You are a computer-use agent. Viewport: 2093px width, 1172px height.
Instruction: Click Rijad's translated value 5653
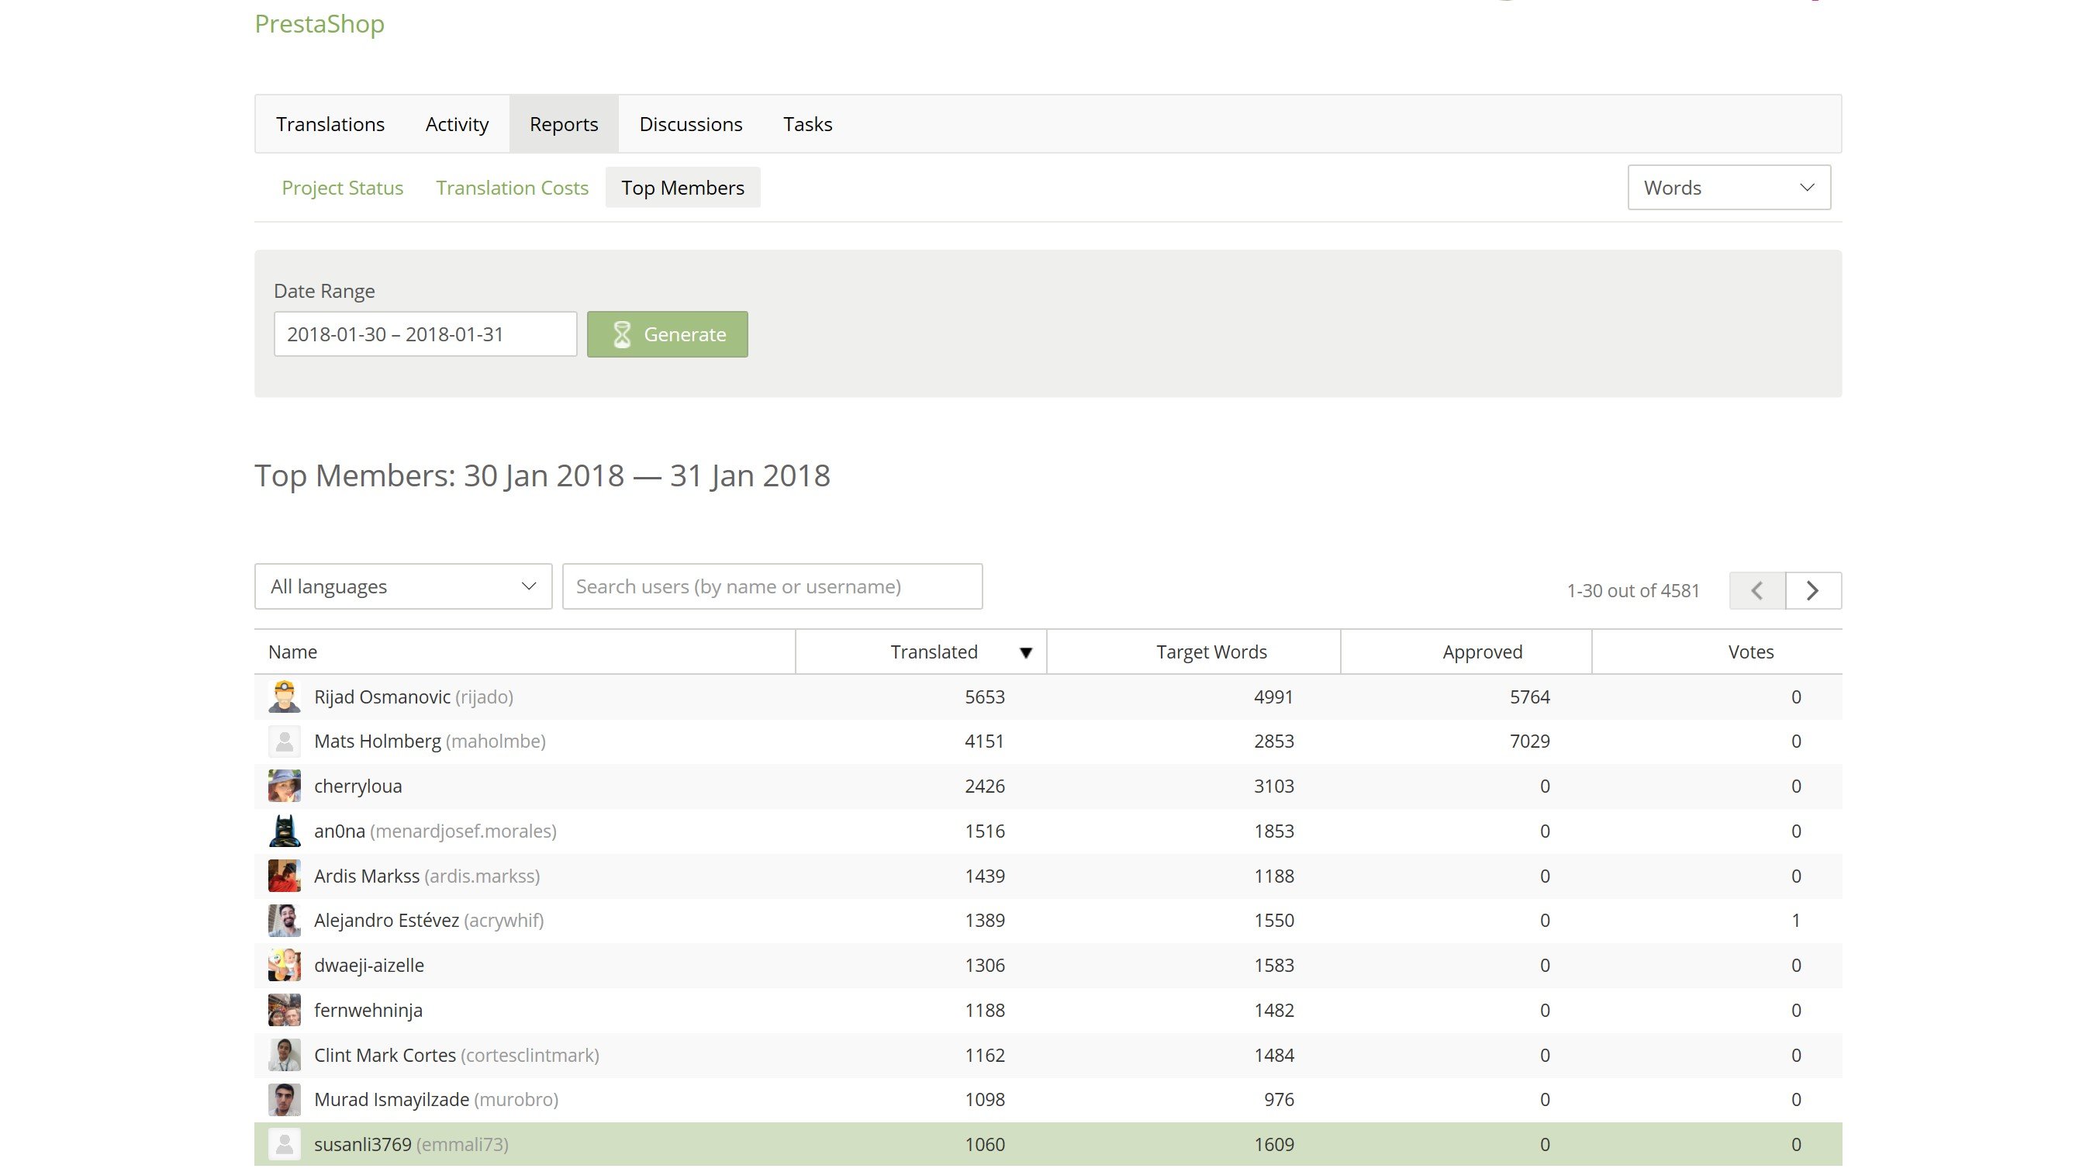tap(985, 697)
